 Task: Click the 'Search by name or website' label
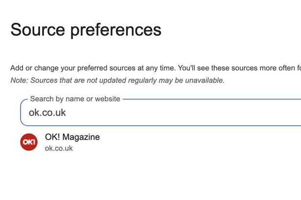pyautogui.click(x=75, y=99)
